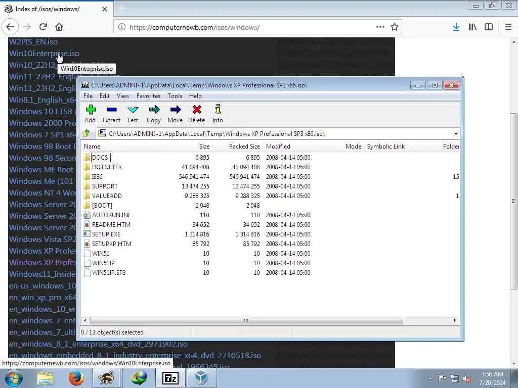Open the Info icon in 7-Zip
Screen dimensions: 518x388
tap(218, 114)
